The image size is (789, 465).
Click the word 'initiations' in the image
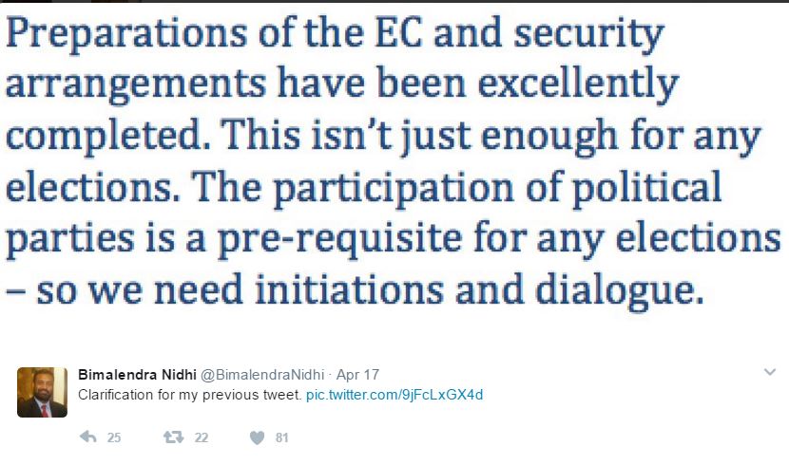(349, 289)
